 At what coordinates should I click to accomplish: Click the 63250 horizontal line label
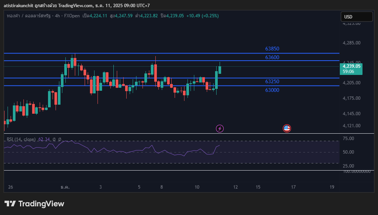click(272, 81)
